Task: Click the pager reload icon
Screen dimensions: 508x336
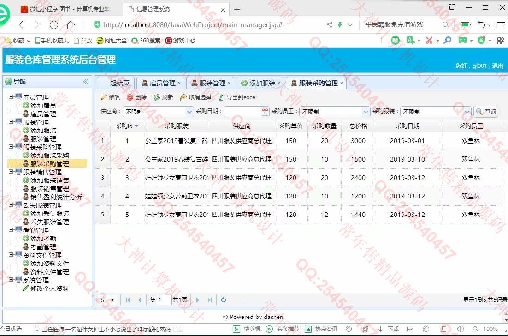Action: (223, 300)
